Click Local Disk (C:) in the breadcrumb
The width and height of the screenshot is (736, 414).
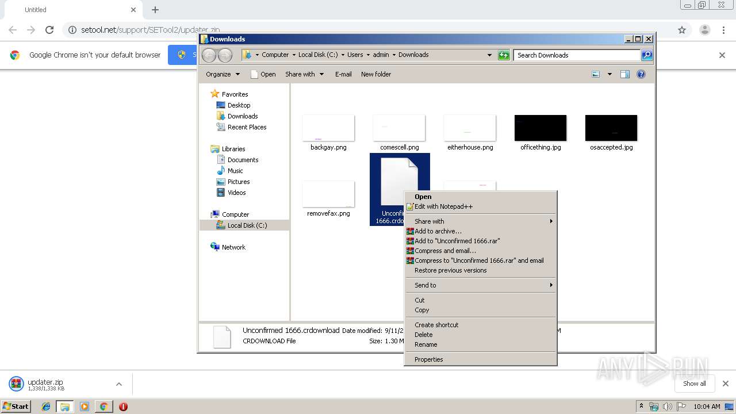pyautogui.click(x=318, y=55)
